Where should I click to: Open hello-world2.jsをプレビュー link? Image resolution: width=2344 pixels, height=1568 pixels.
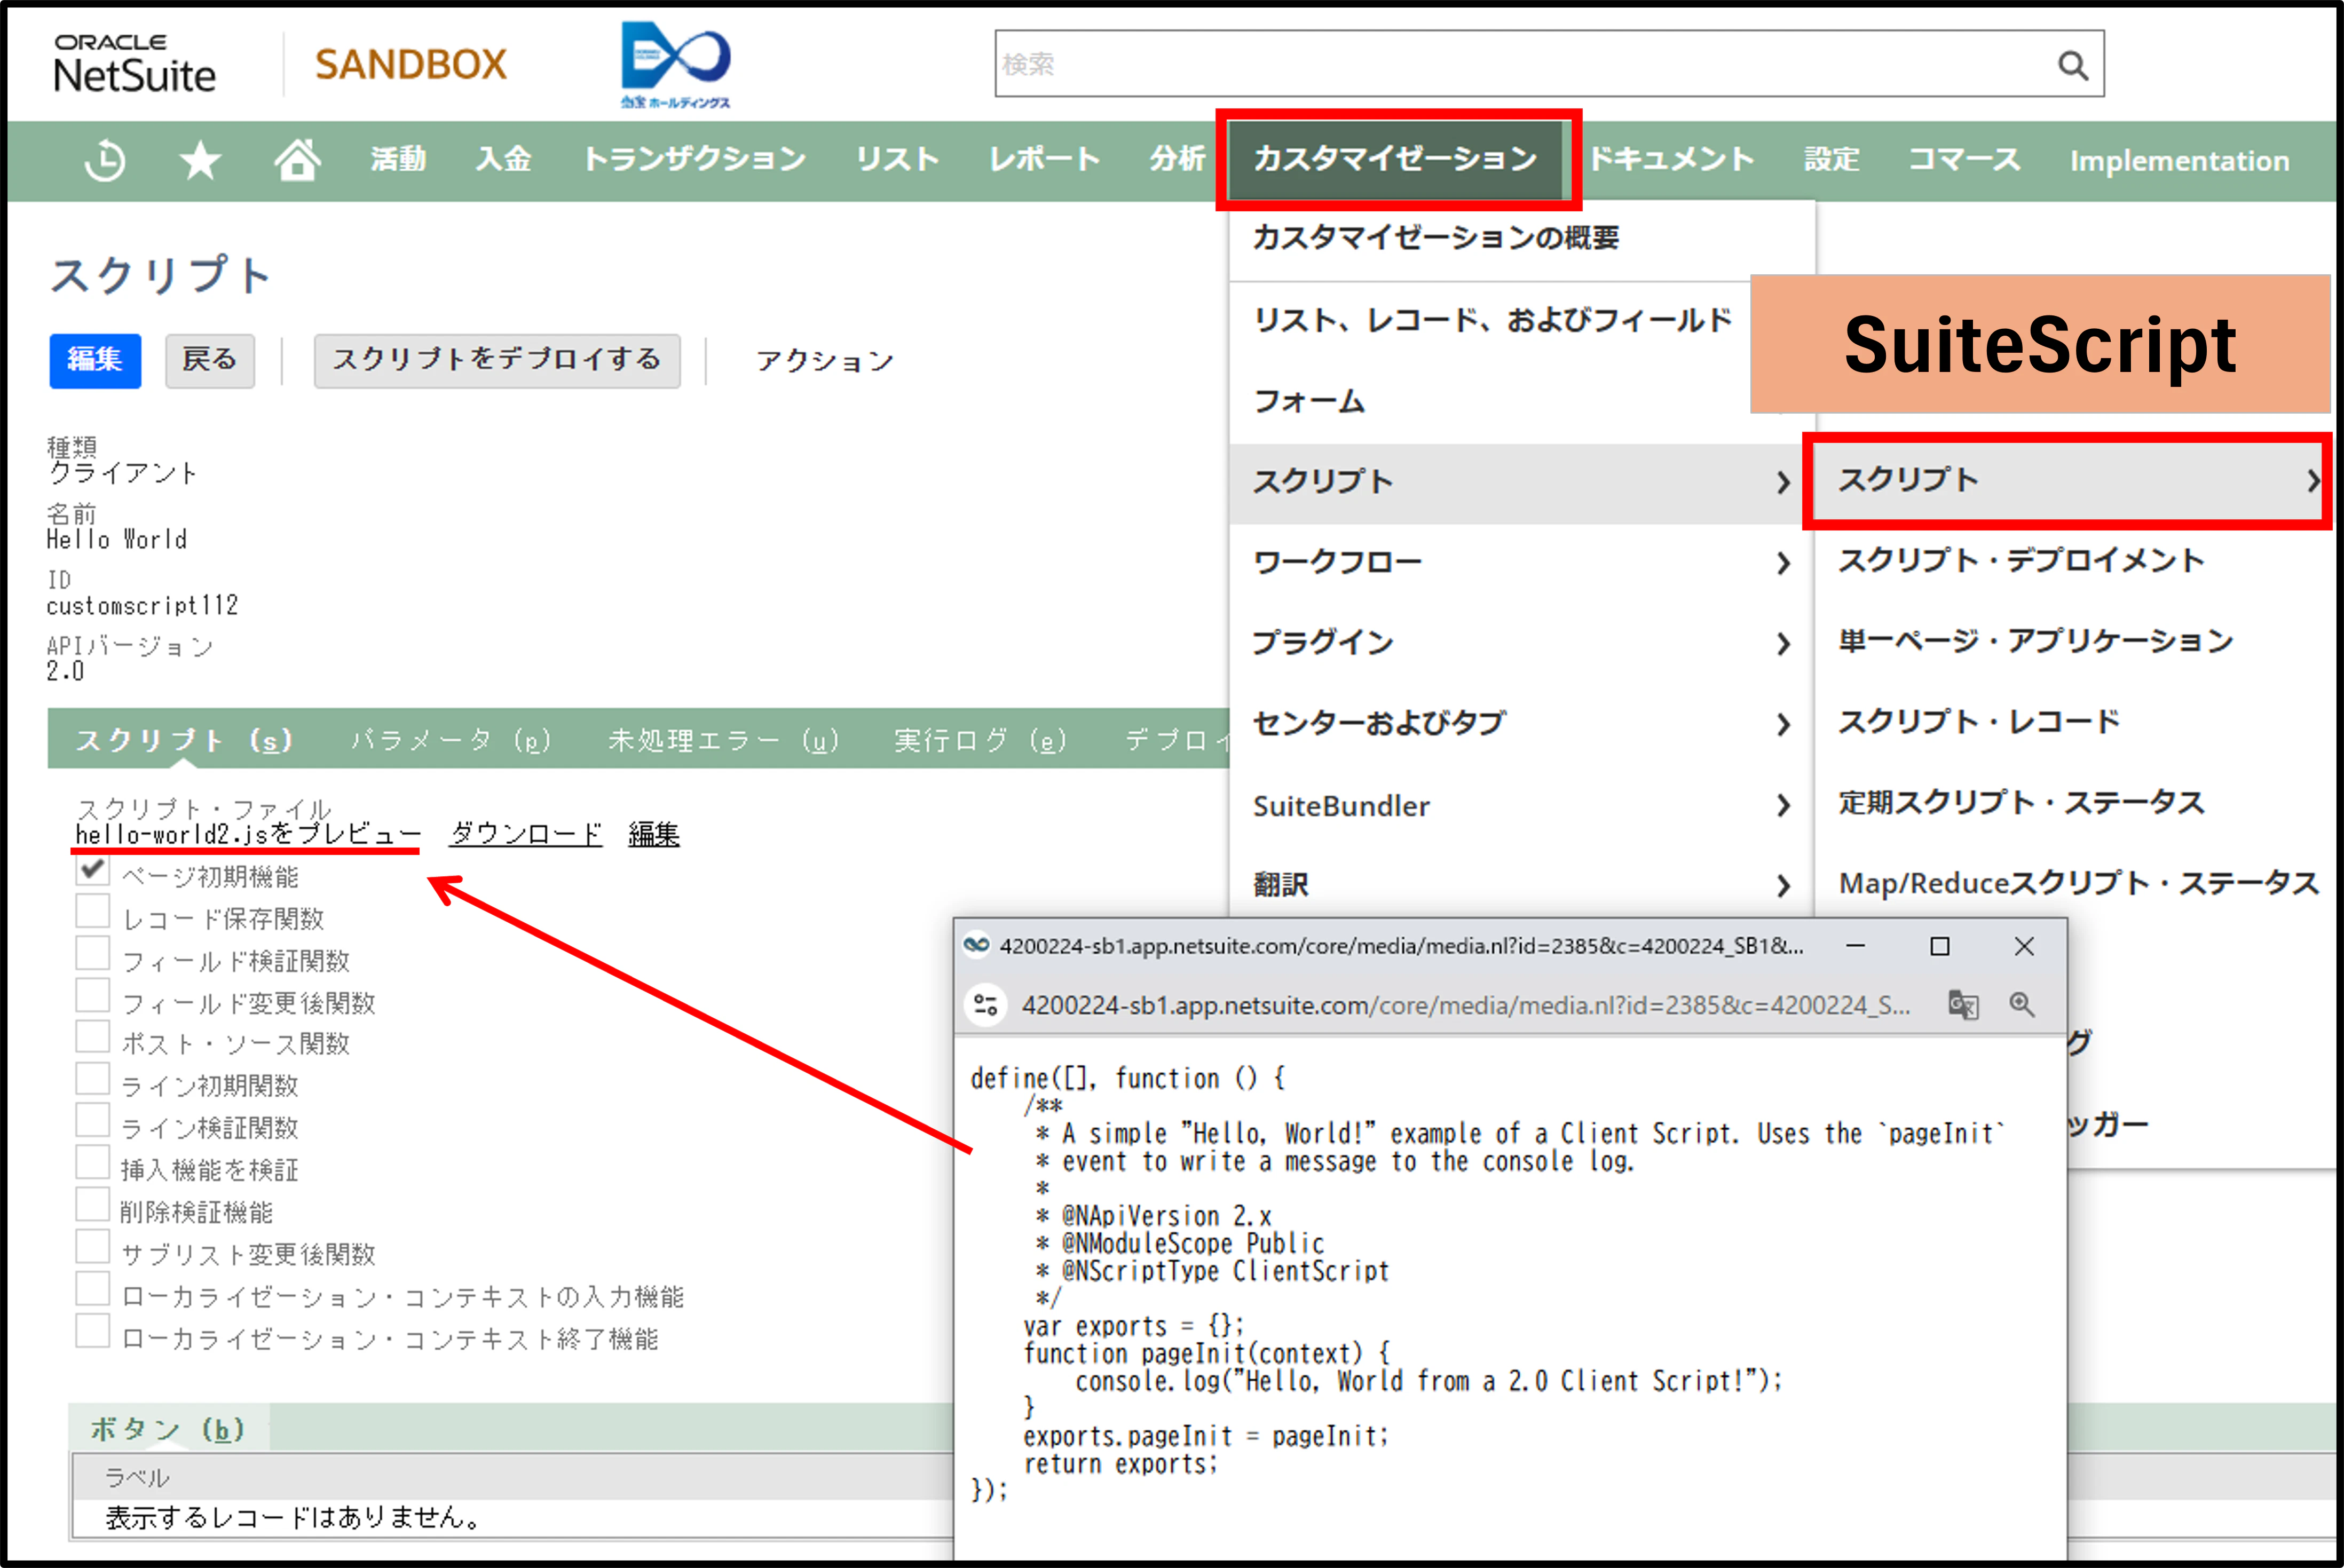[248, 834]
